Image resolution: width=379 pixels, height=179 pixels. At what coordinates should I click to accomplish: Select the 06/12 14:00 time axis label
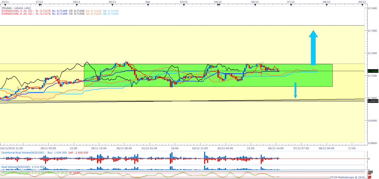[276, 148]
